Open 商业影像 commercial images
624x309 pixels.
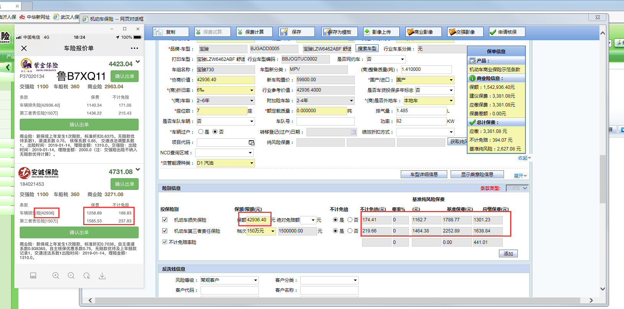coord(423,32)
